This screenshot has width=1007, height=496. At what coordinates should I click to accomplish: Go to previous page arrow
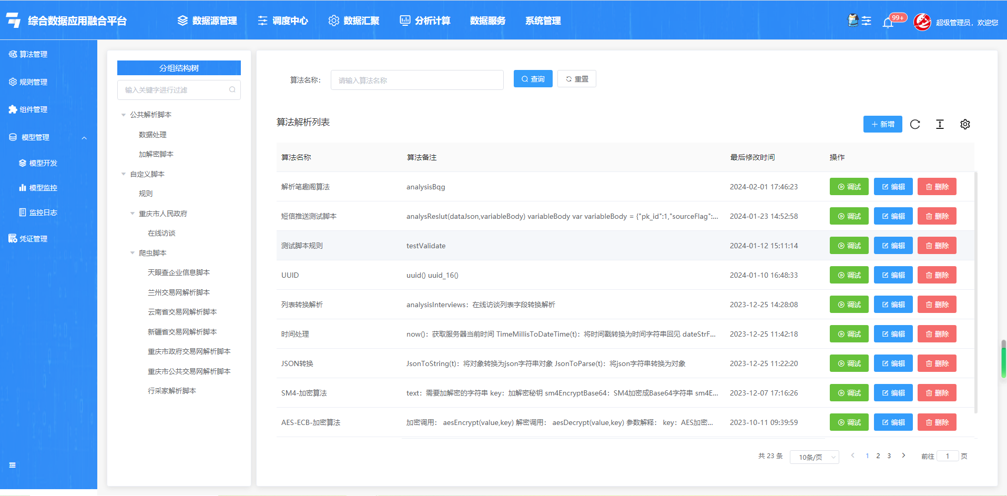click(x=852, y=455)
